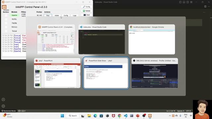Open OBS Studio from the taskbar
Screen dimensions: 212x119
(144, 116)
